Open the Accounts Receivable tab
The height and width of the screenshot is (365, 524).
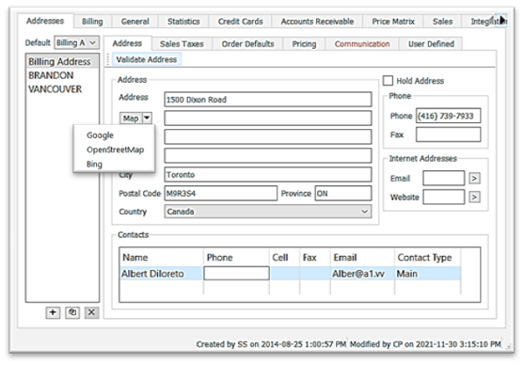[317, 22]
